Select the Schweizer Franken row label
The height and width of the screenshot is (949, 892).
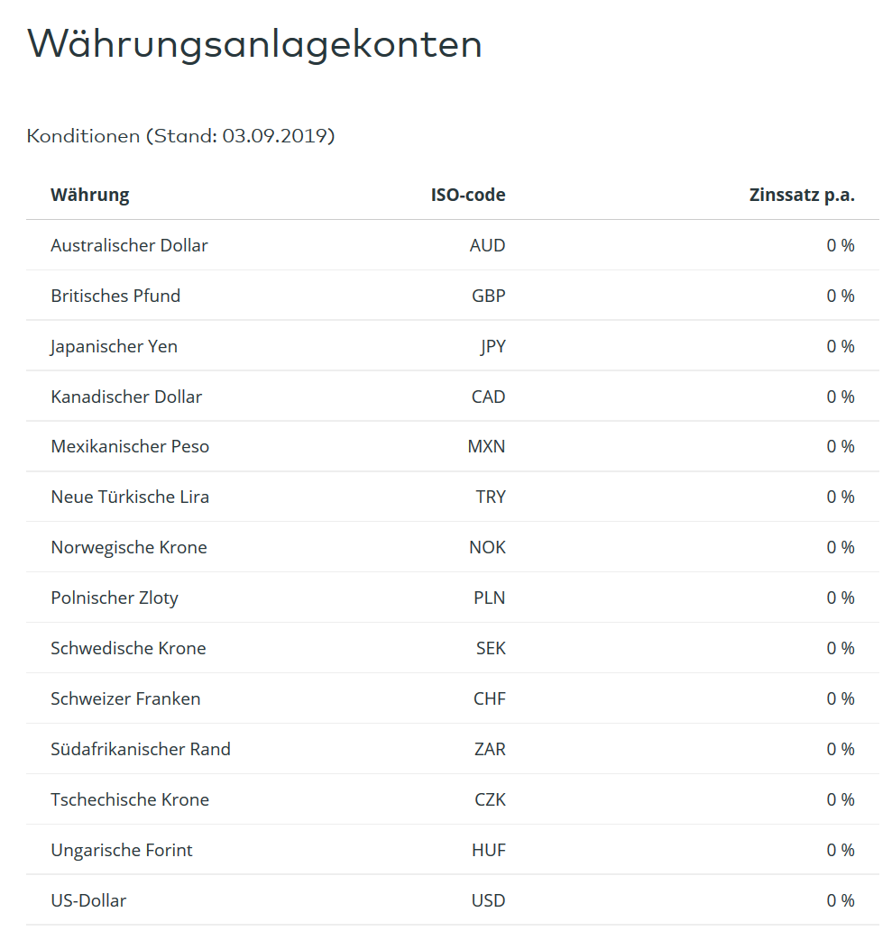pos(125,698)
